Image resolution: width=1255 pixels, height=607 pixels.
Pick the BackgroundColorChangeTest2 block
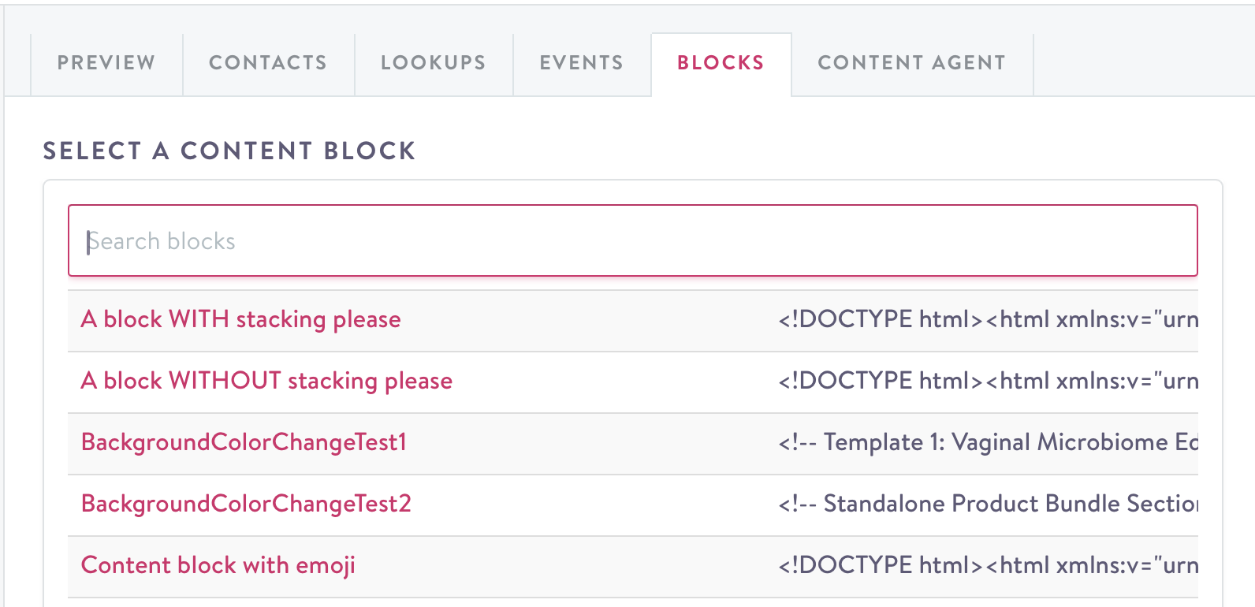[246, 505]
